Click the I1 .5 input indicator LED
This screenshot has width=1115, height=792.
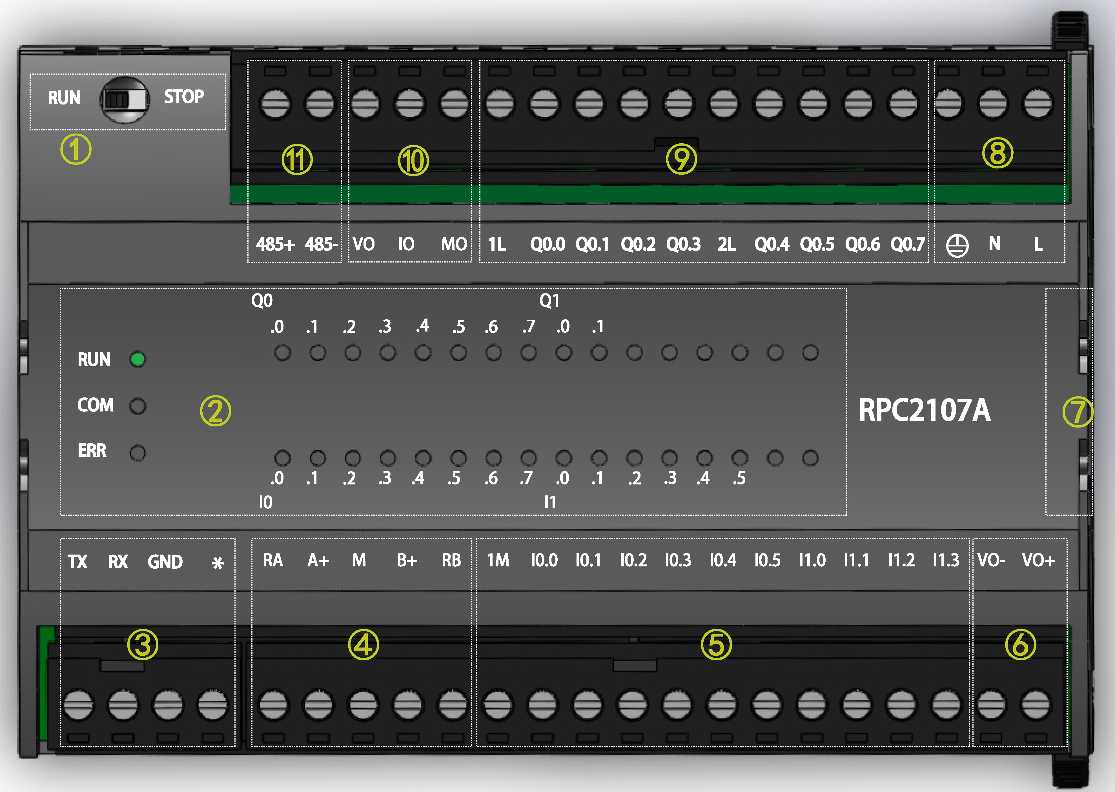coord(740,458)
